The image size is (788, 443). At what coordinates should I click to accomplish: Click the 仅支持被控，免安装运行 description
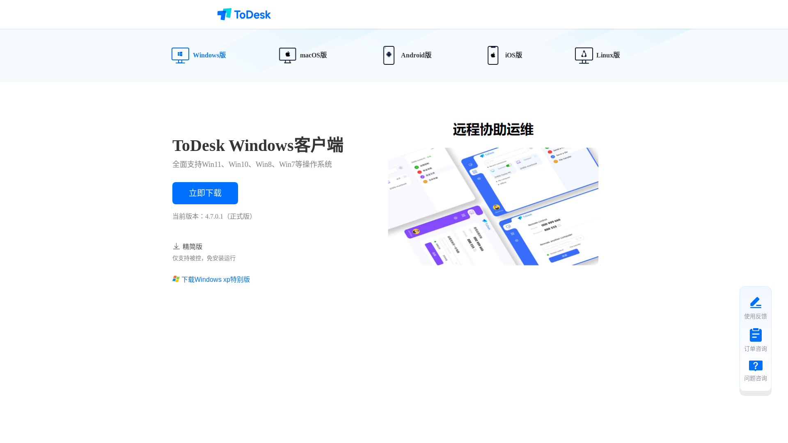204,258
